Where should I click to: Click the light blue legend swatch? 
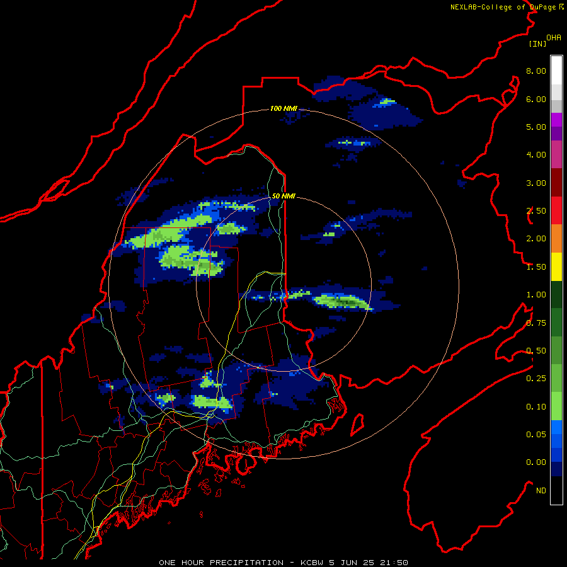(556, 427)
